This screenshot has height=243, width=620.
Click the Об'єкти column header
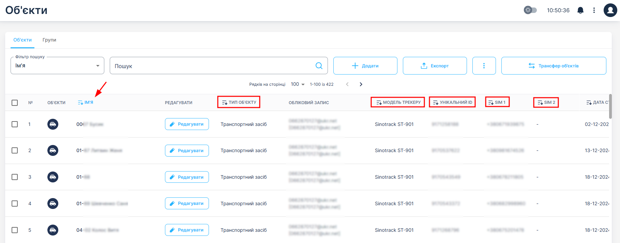tap(56, 102)
